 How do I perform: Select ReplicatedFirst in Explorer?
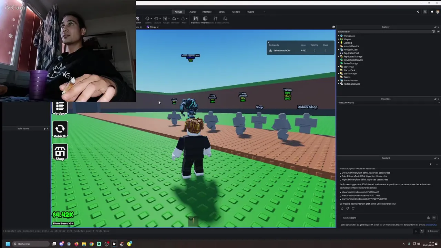tap(351, 53)
